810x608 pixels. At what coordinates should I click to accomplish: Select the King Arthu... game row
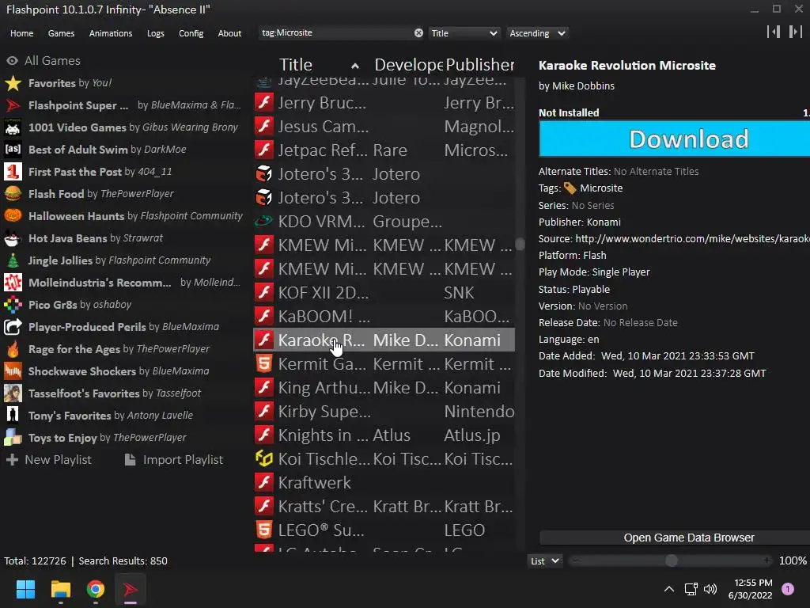coord(384,388)
